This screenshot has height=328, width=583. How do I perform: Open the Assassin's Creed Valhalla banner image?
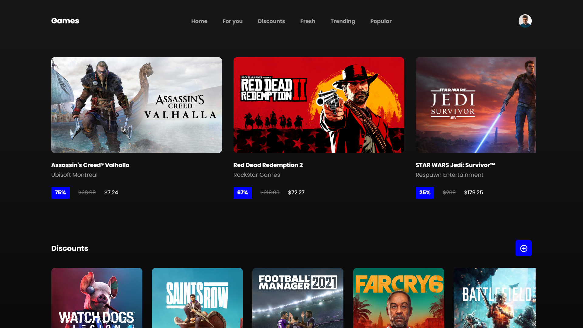pyautogui.click(x=137, y=105)
